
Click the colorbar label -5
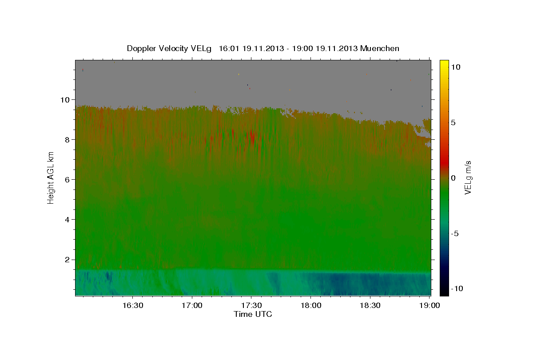pyautogui.click(x=455, y=233)
